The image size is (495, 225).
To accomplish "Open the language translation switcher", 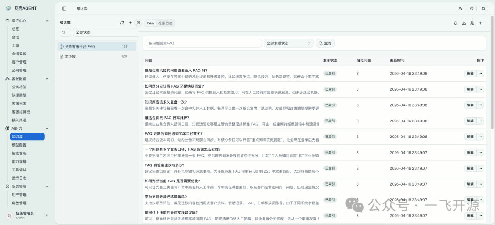I will [461, 9].
